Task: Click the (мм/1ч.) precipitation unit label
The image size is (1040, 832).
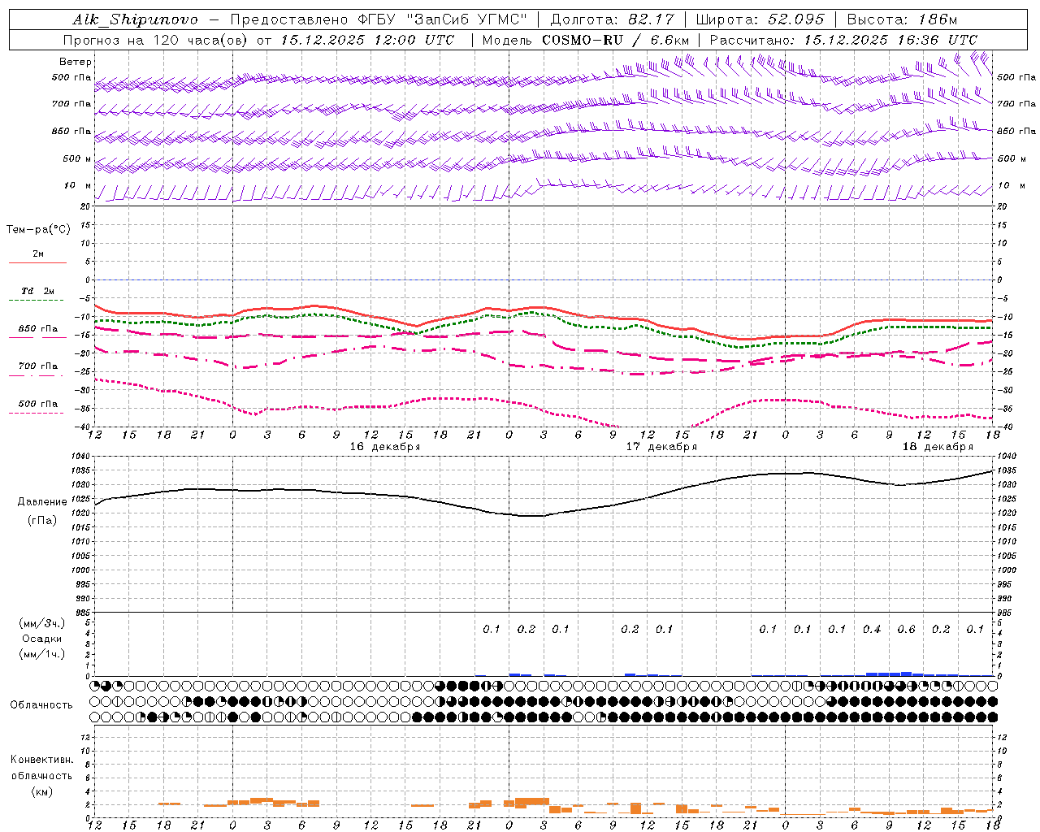Action: (x=42, y=654)
